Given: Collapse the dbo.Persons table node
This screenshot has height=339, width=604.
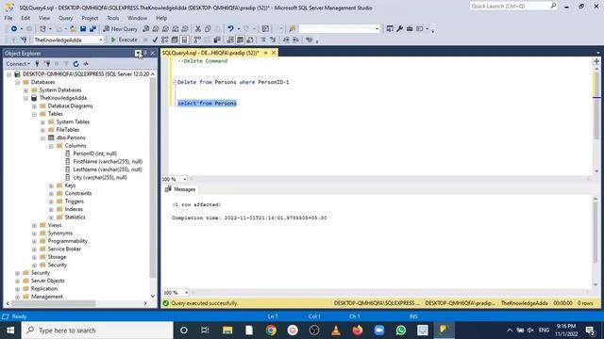Looking at the screenshot, I should click(42, 138).
